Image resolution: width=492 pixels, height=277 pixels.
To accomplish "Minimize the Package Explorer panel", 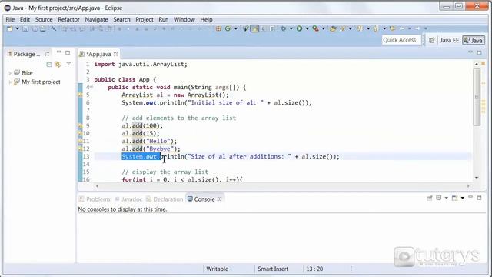I will pyautogui.click(x=58, y=52).
